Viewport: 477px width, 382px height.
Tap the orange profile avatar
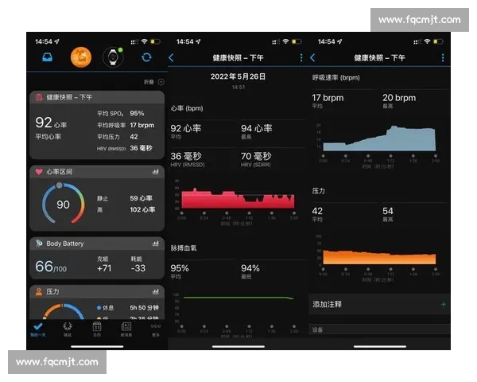coord(81,57)
